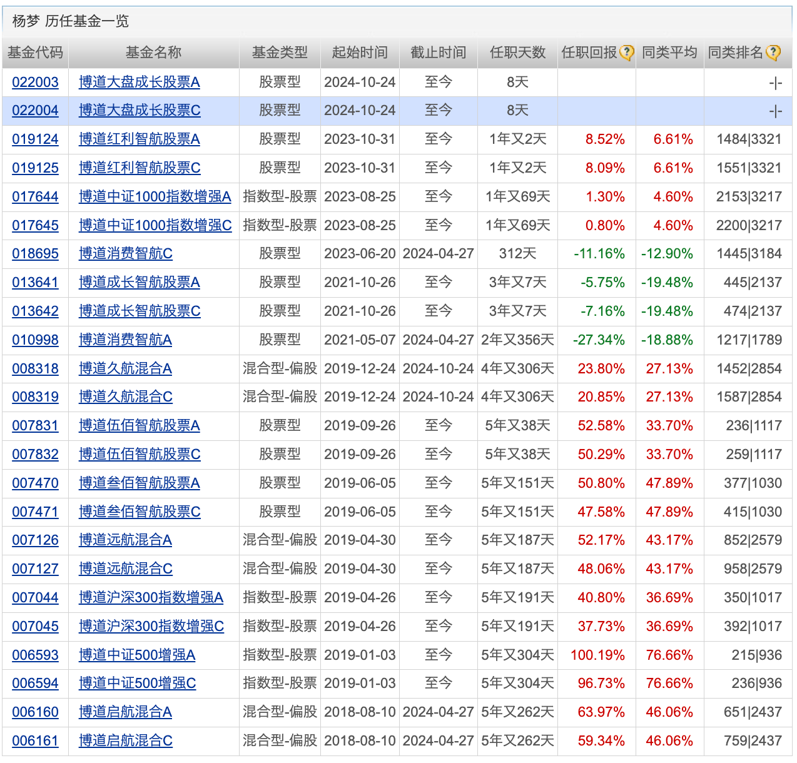
Task: Open 博道成长智航股票A link
Action: point(140,283)
